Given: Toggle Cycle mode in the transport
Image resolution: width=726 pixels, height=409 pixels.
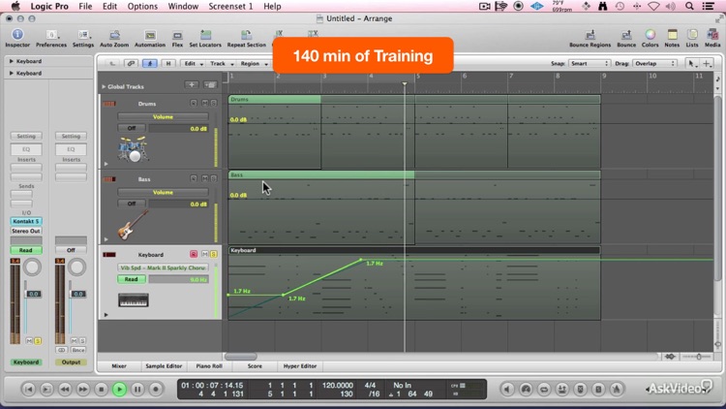Looking at the screenshot, I should coord(544,389).
